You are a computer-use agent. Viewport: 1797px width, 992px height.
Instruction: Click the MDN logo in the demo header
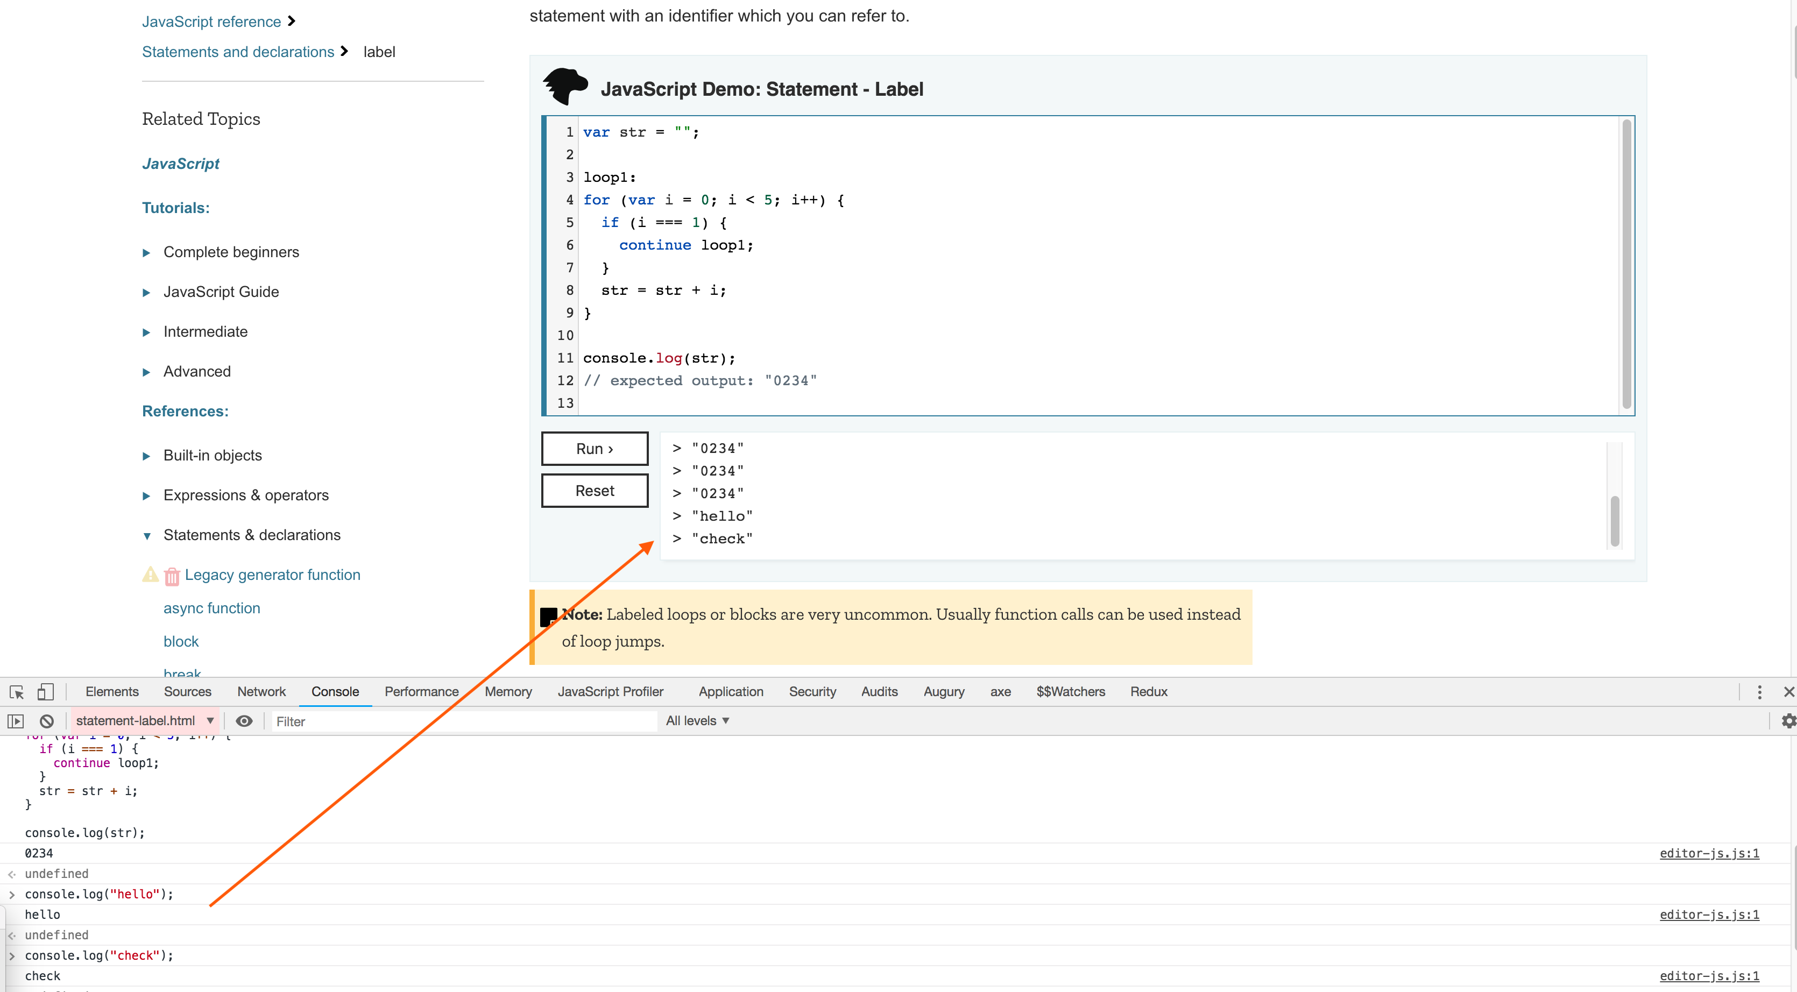[x=565, y=87]
